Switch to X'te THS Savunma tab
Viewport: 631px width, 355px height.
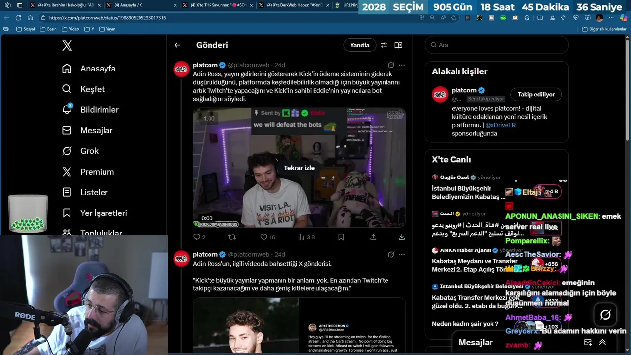tap(218, 5)
